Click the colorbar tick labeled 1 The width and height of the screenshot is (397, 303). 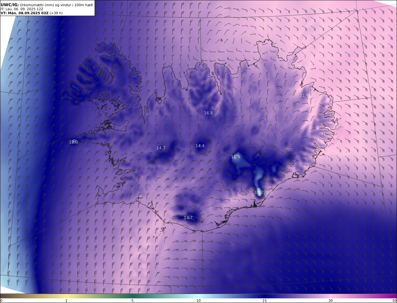pyautogui.click(x=66, y=301)
